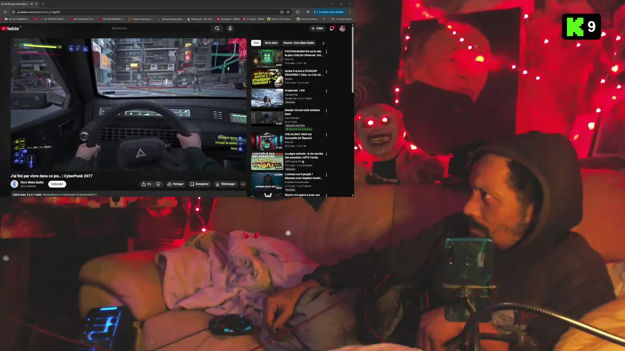
Task: Click the Enregistrer save button
Action: point(200,184)
